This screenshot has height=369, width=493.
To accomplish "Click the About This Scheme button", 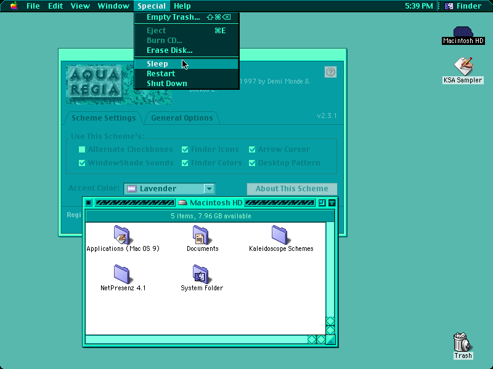I will (291, 189).
